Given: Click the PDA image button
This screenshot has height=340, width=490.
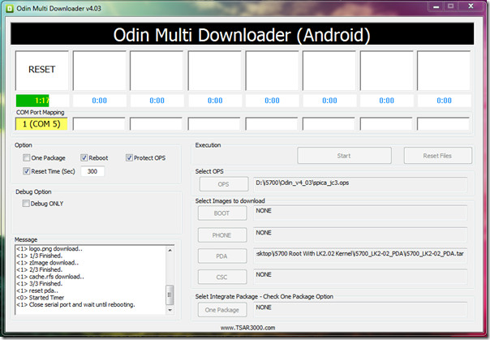Looking at the screenshot, I should click(221, 256).
